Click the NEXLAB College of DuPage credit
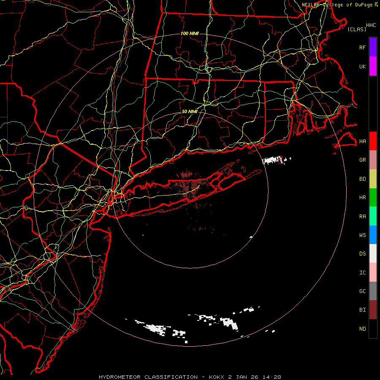 pos(340,5)
